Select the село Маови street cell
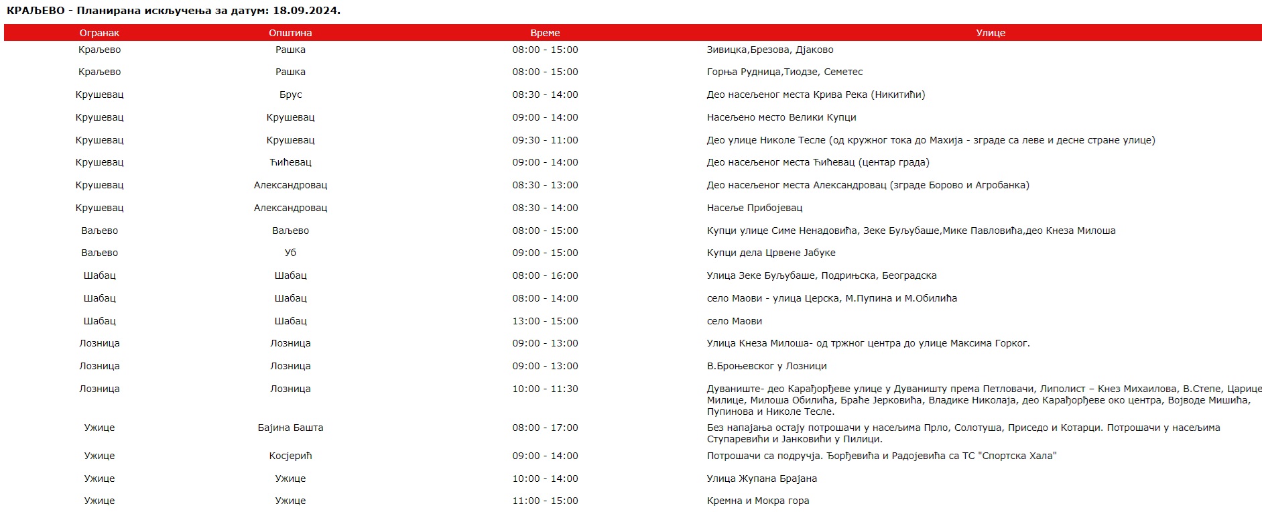 click(735, 321)
